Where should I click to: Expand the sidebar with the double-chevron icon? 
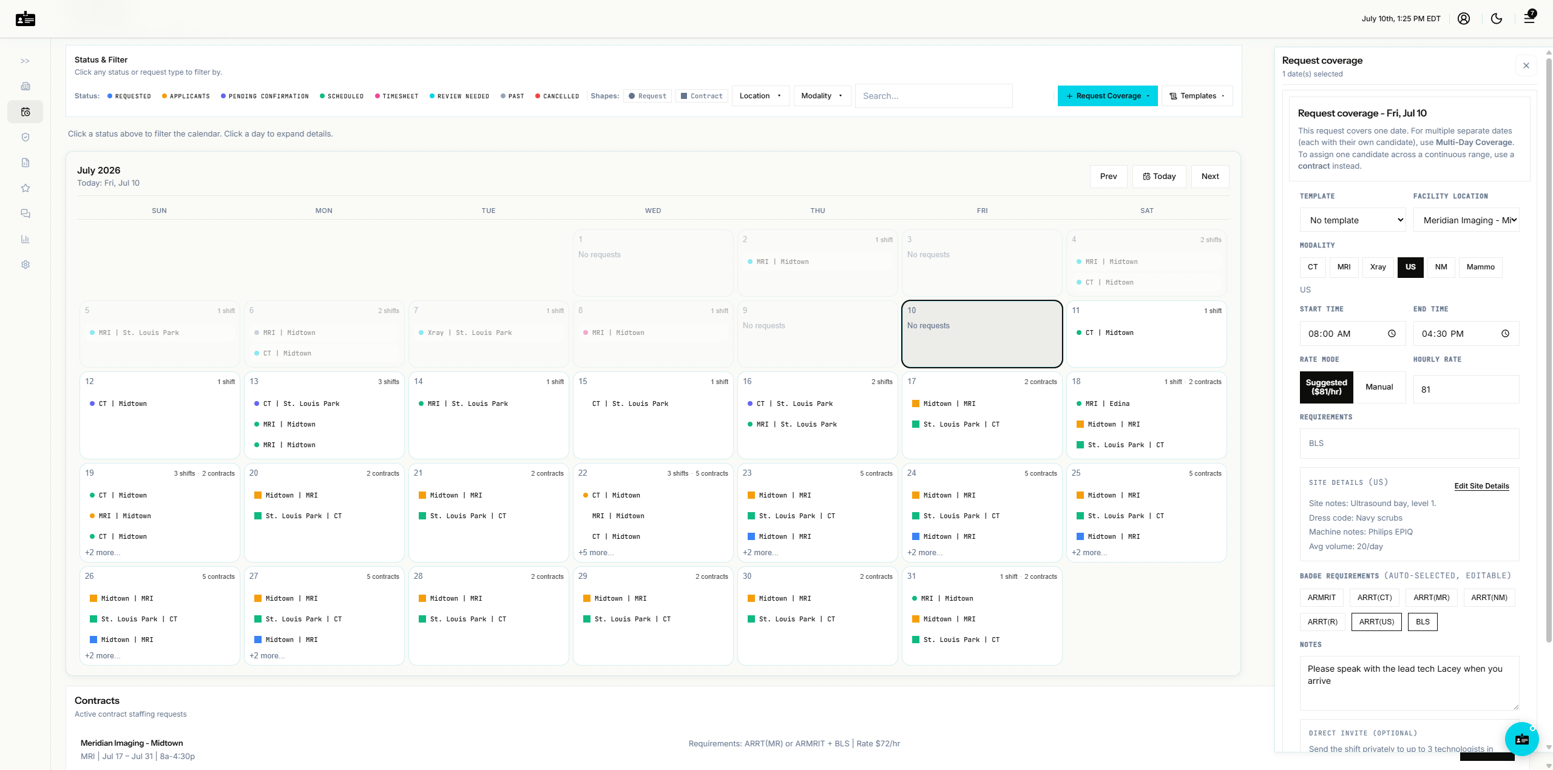coord(25,61)
